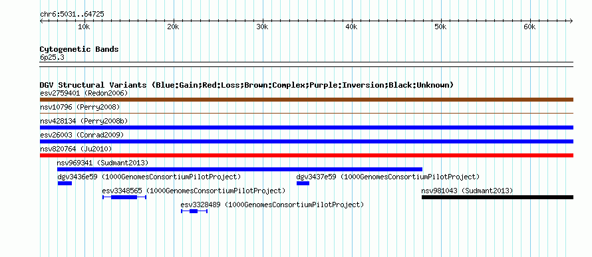Click the red nsv820764 loss bar

pos(307,155)
